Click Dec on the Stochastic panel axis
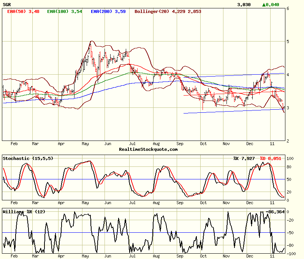 tap(250, 203)
